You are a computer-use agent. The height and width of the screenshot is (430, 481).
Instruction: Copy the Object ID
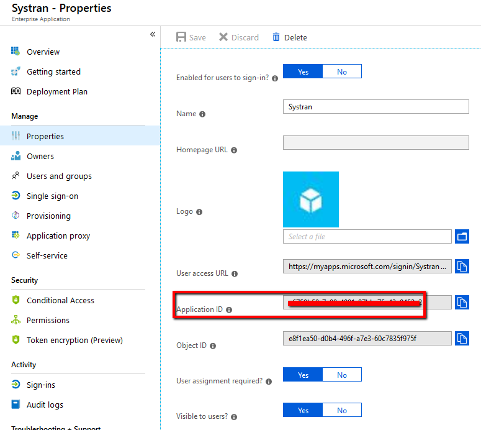point(462,338)
